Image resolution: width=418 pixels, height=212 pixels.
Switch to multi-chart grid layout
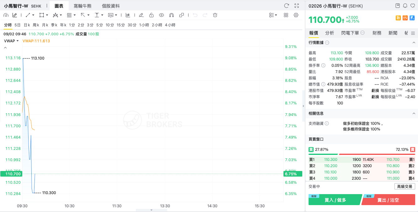coord(286,15)
